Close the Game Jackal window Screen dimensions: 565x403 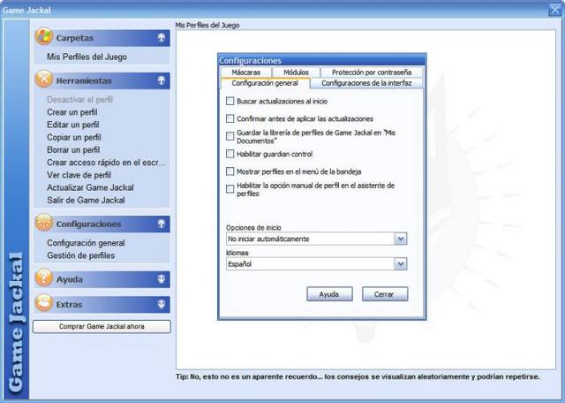click(x=555, y=10)
